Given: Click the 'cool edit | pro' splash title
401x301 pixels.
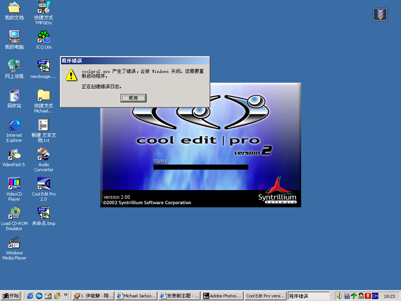Looking at the screenshot, I should coord(198,140).
